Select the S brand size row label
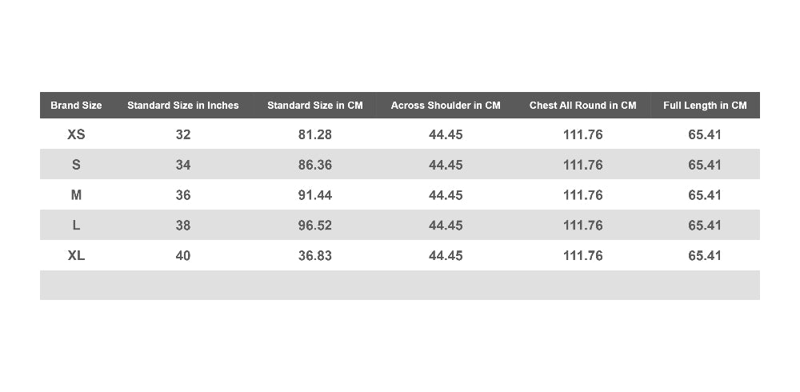Image resolution: width=800 pixels, height=392 pixels. coord(76,165)
